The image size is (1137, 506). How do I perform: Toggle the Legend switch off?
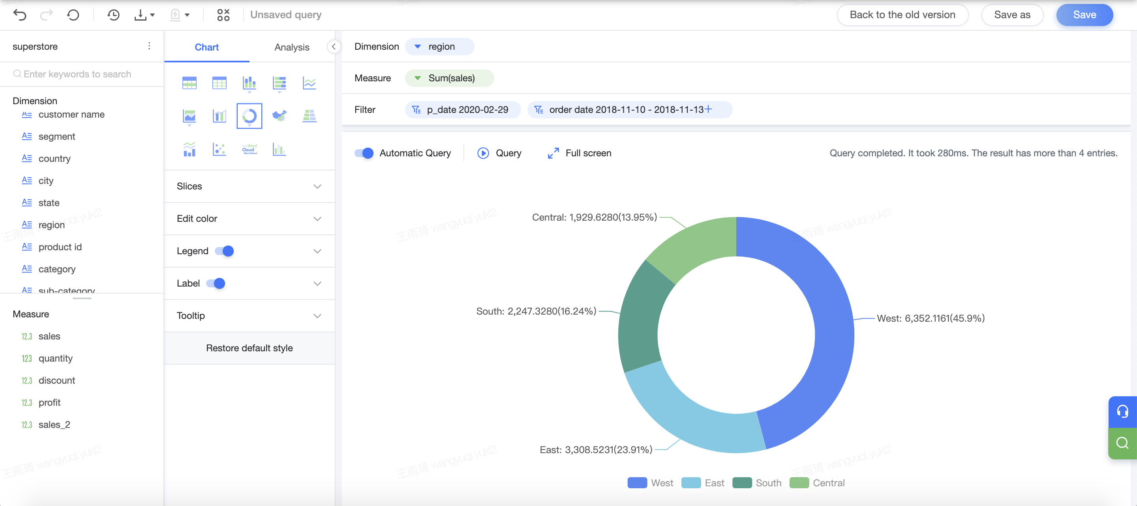[x=224, y=251]
